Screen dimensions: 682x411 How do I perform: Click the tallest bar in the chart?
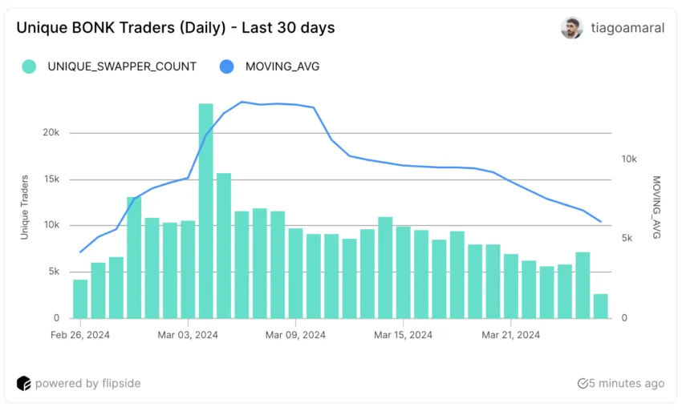pos(205,211)
